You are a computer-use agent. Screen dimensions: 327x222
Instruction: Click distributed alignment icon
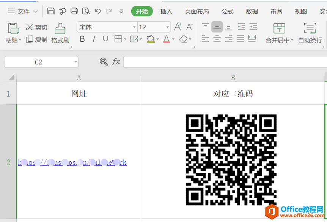coord(252,39)
